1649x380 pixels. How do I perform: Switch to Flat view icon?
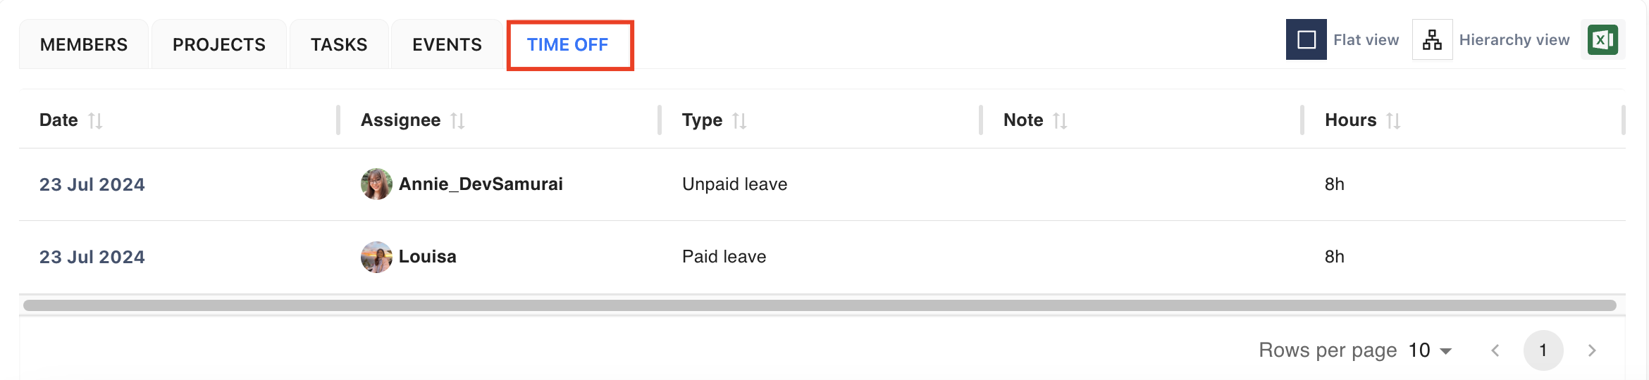pyautogui.click(x=1306, y=39)
